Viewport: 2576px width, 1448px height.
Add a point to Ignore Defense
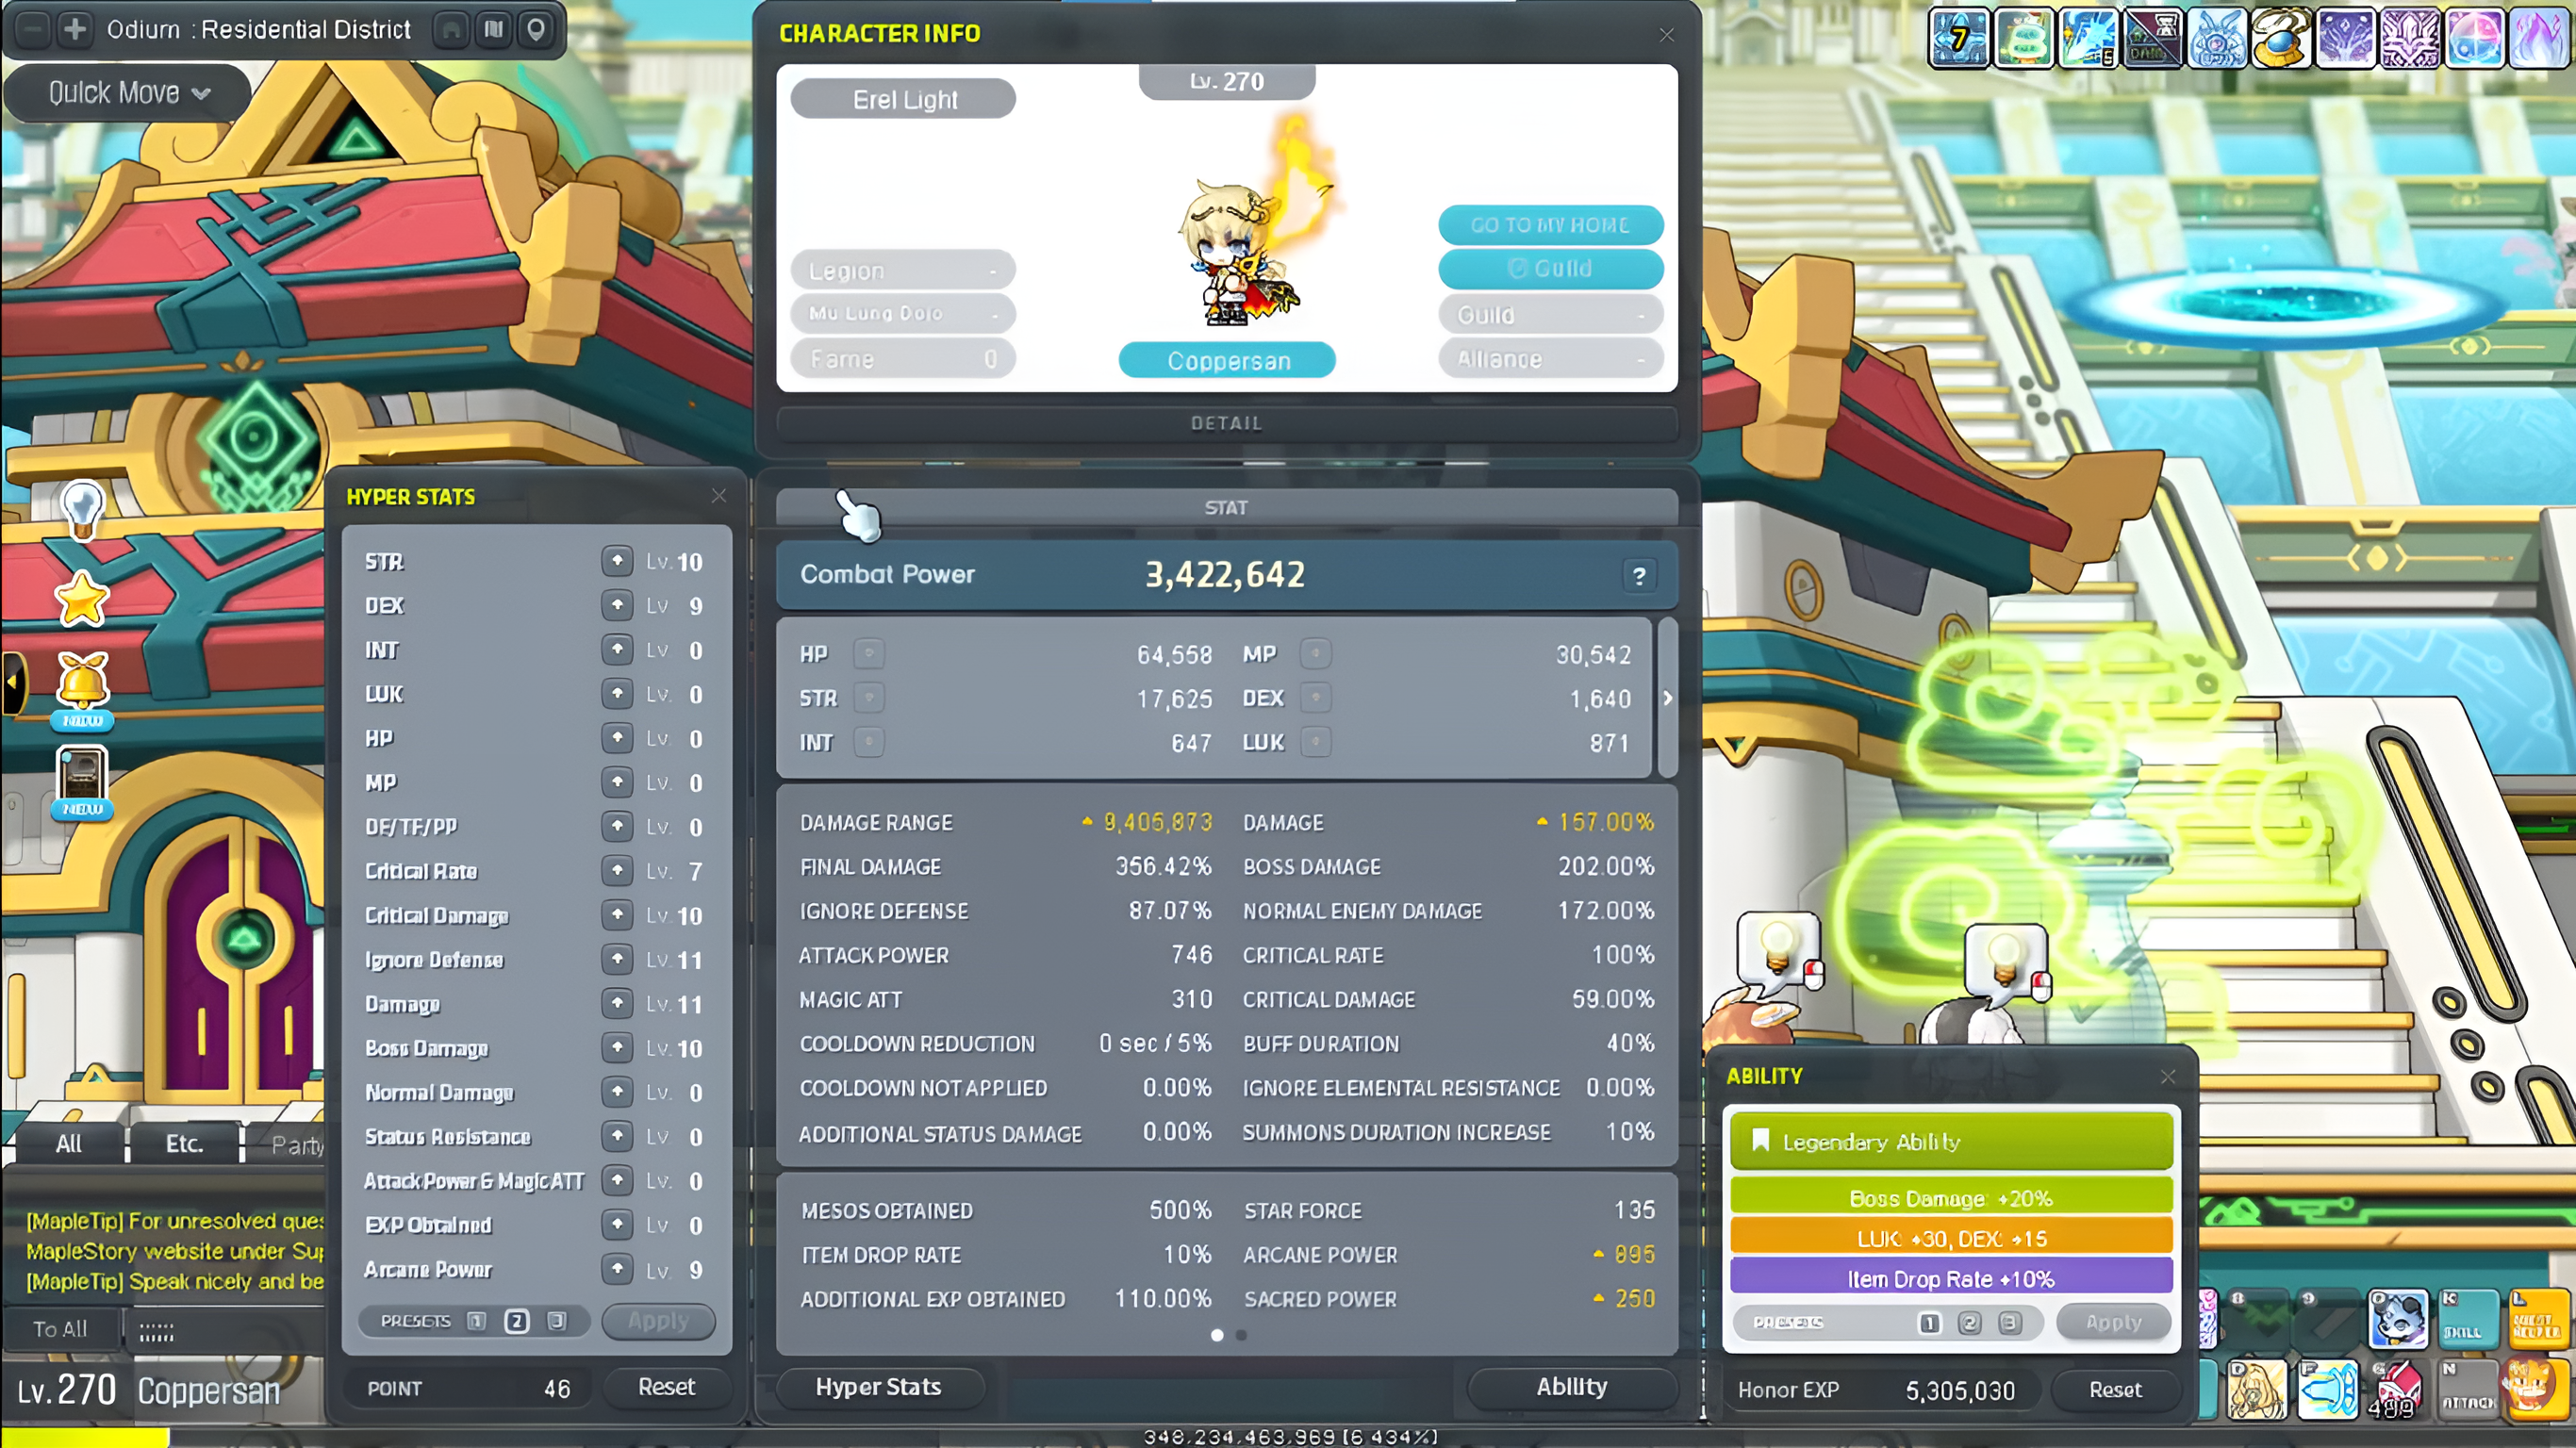[617, 959]
